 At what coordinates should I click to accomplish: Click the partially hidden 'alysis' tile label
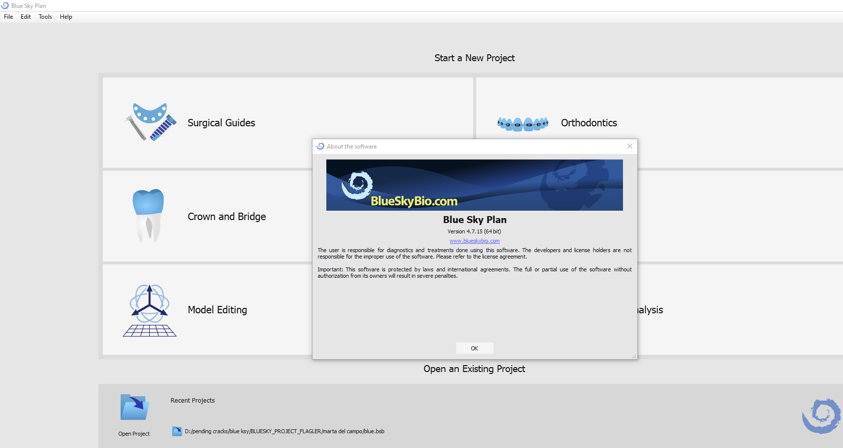tap(650, 310)
